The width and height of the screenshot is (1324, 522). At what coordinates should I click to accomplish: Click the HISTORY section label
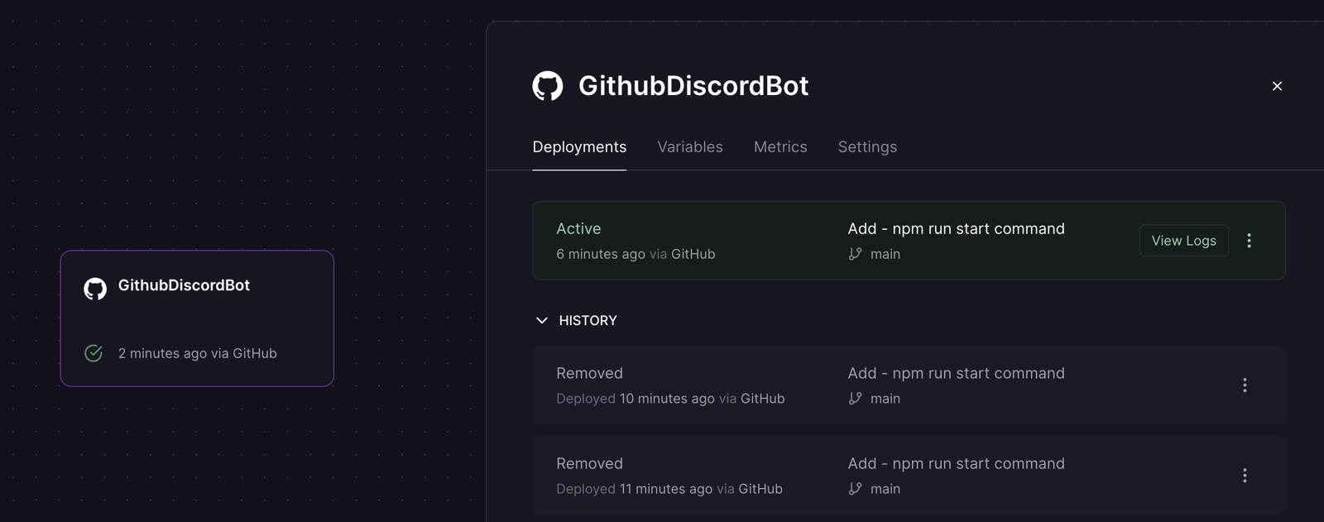(588, 320)
